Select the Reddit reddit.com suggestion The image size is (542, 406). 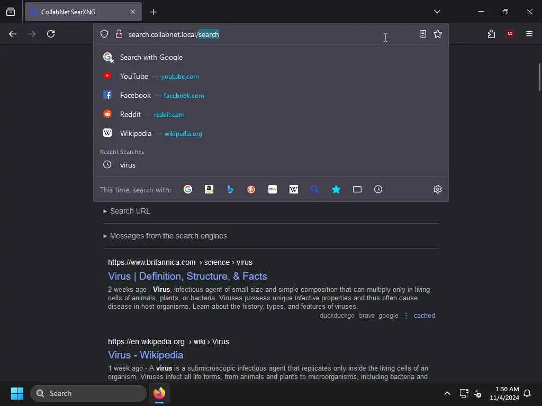click(x=270, y=114)
